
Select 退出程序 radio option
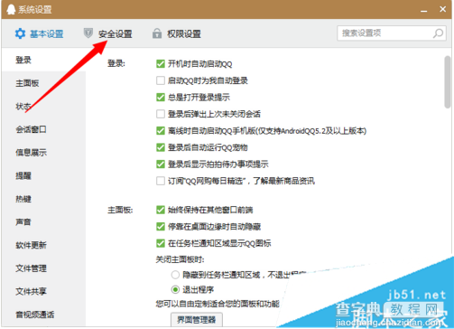175,290
